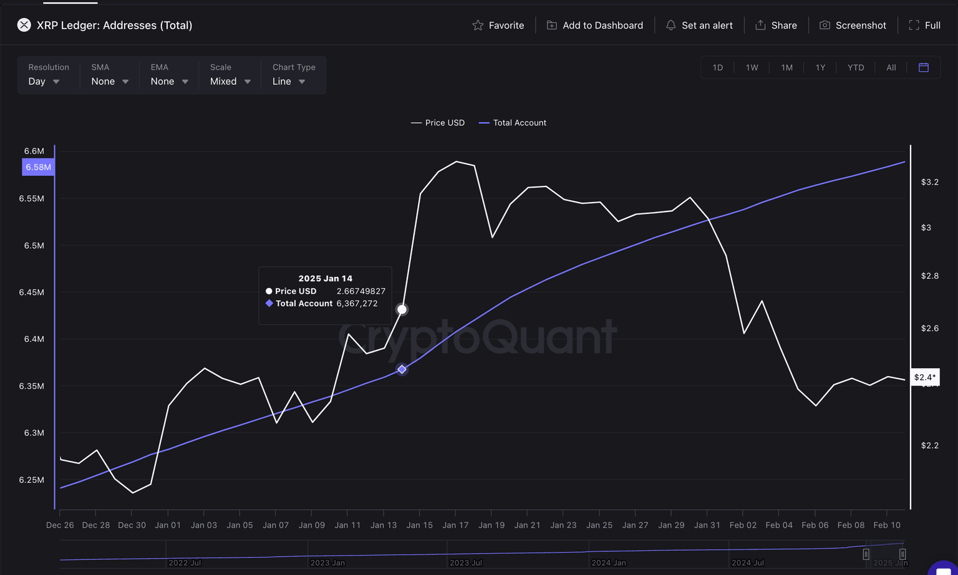Toggle Total Account series in legend
The image size is (958, 575).
(513, 123)
